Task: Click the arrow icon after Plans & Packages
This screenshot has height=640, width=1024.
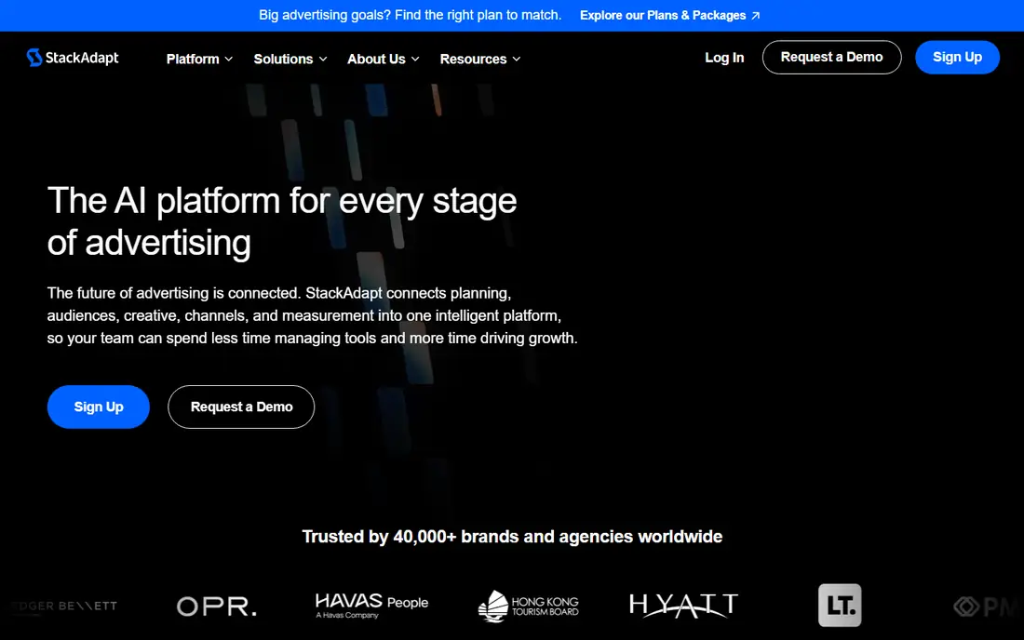Action: click(x=756, y=16)
